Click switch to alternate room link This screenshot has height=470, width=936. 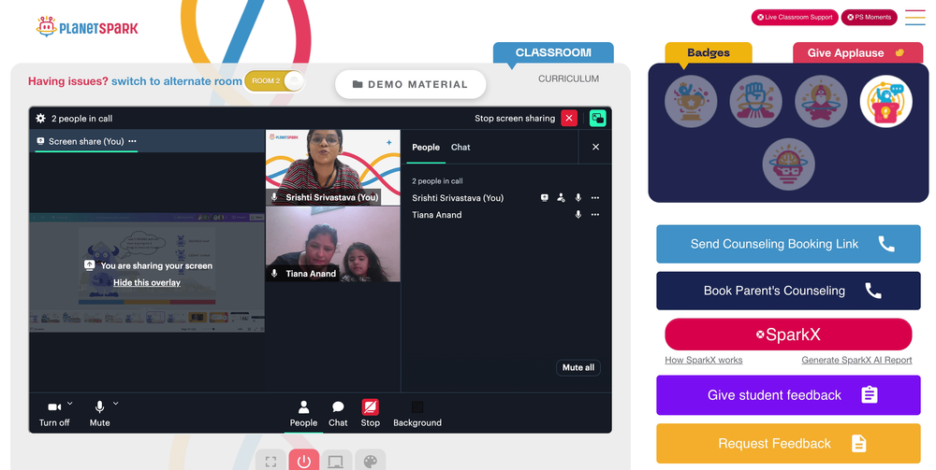[x=177, y=81]
